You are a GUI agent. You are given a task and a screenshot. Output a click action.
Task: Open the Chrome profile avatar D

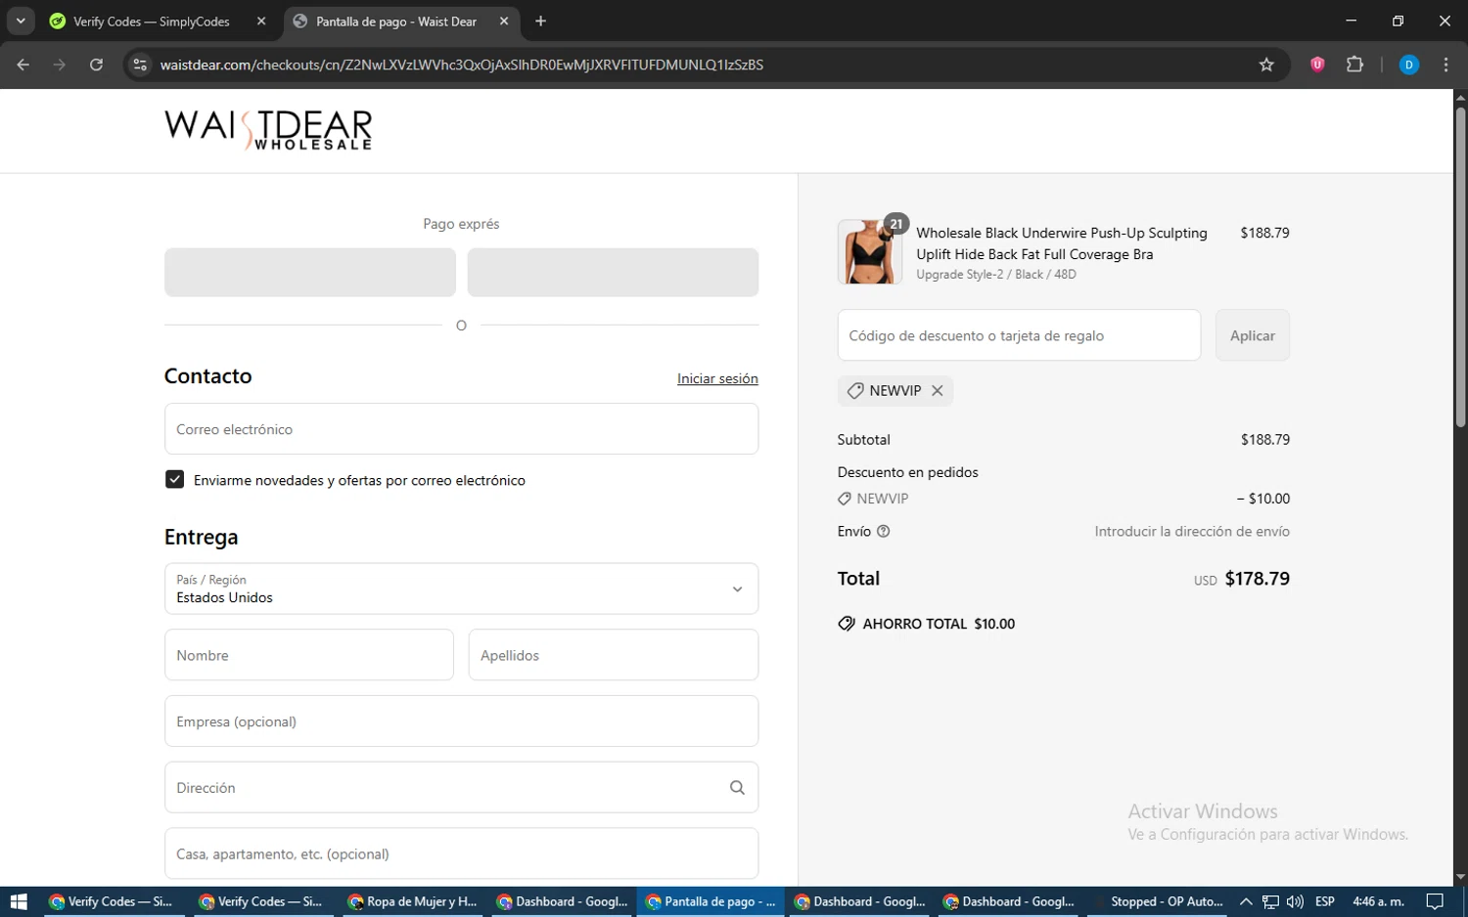[1409, 65]
